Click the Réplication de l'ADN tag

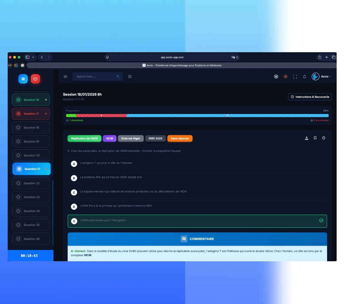84,138
